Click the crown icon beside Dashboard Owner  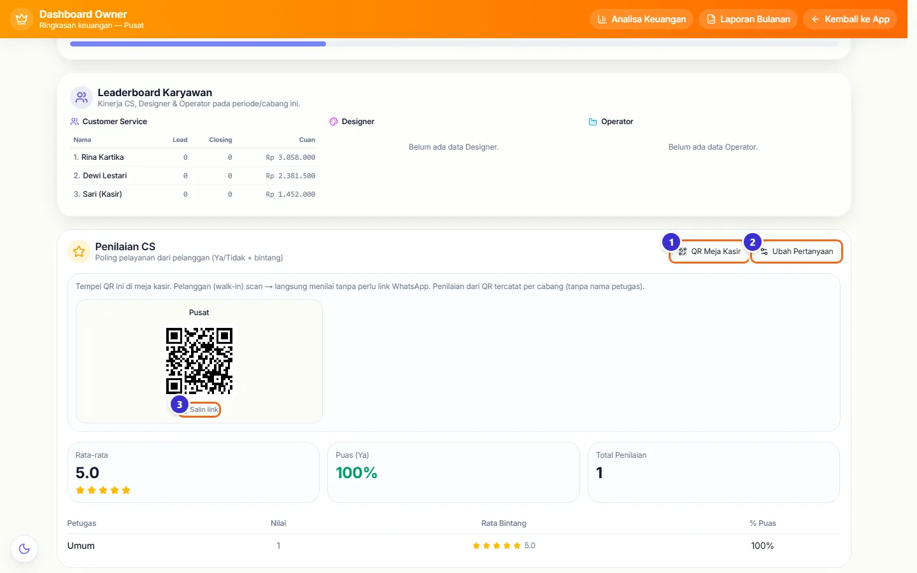(22, 19)
